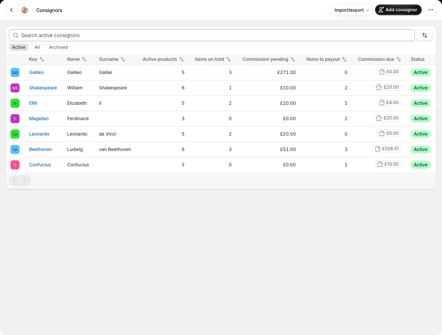Click the GG avatar for Galileo
Viewport: 442px width, 335px height.
[x=15, y=72]
